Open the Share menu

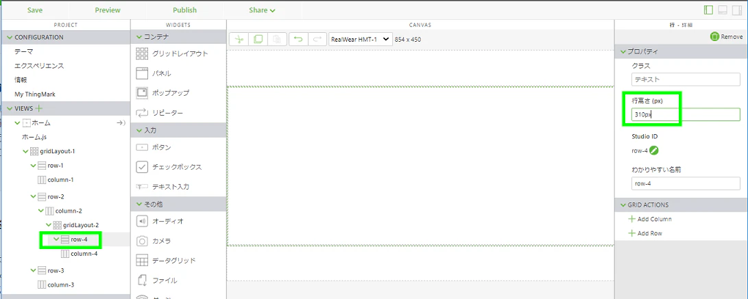(x=262, y=10)
